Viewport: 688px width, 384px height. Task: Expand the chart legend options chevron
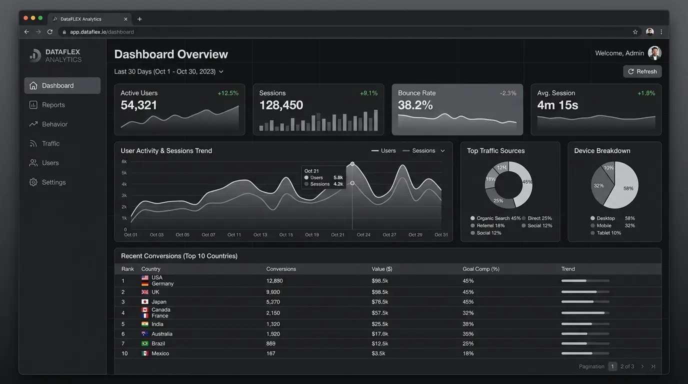[x=442, y=150]
